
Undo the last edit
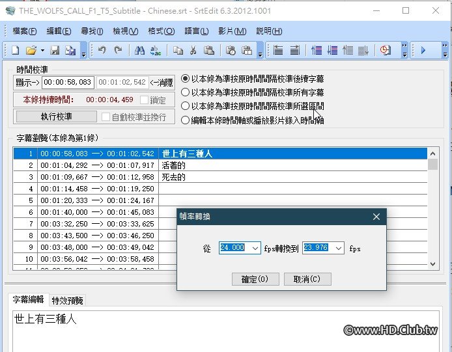coord(102,50)
